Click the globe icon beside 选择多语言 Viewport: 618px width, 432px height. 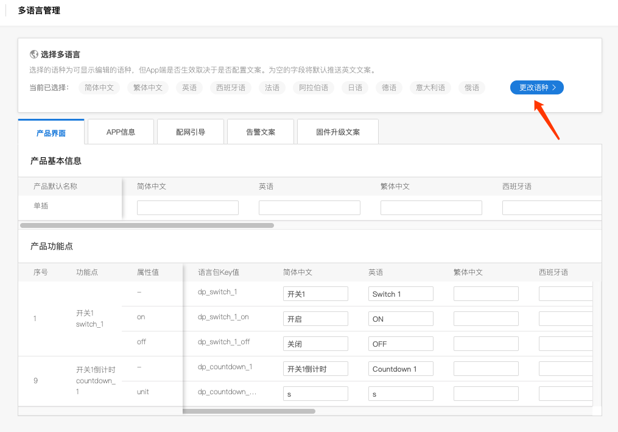tap(34, 54)
